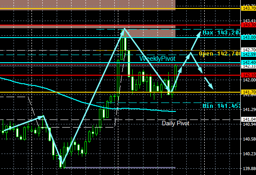Select the yellow 141.70 price tag
The height and width of the screenshot is (175, 256).
[x=248, y=92]
